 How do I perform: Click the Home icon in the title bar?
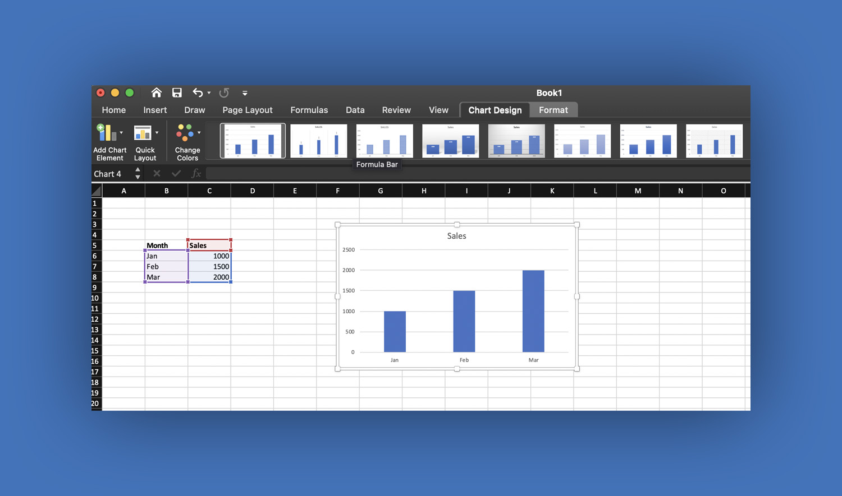[x=156, y=92]
